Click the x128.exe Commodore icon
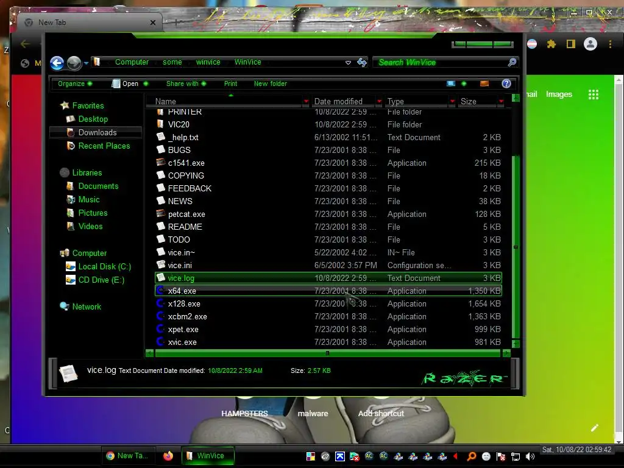This screenshot has height=468, width=624. (x=161, y=303)
